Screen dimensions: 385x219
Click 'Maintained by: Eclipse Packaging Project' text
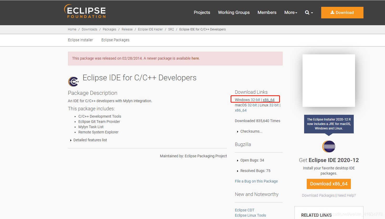(193, 156)
